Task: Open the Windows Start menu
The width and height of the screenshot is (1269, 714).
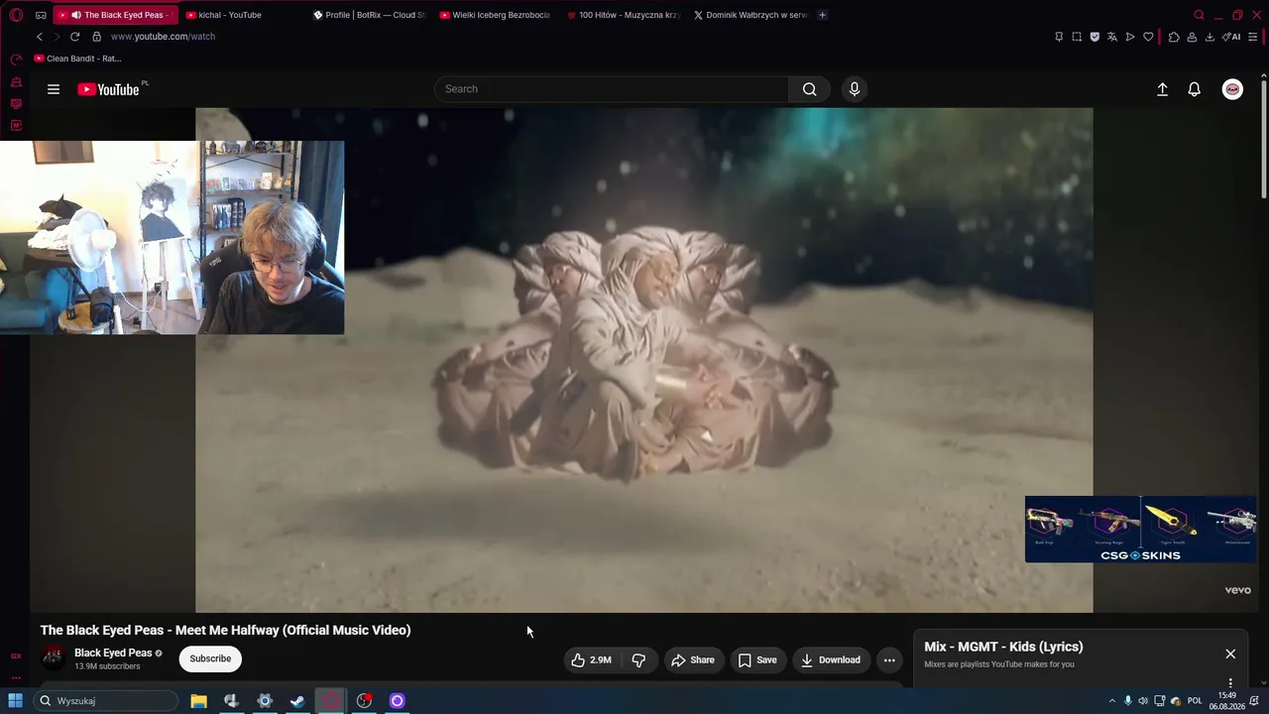Action: 16,701
